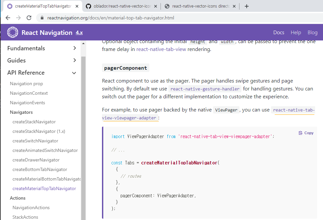The image size is (323, 220).
Task: Click the globe favicon on third tab
Action: (x=167, y=6)
